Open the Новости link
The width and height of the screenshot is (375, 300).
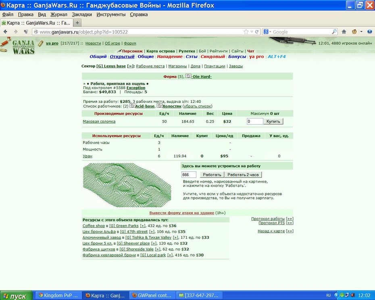(93, 43)
